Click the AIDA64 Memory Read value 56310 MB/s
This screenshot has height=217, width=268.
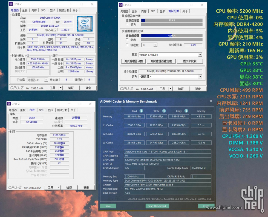[134, 117]
